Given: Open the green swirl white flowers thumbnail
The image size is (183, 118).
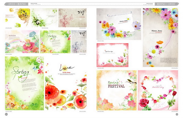Looking at the screenshot, I should (44, 18).
